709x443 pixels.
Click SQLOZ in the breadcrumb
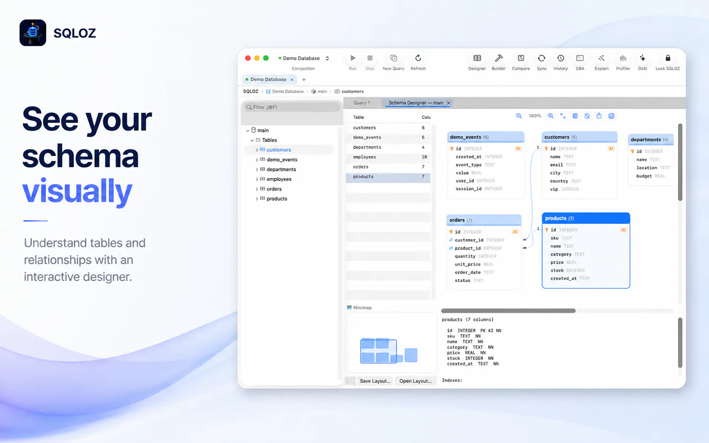pos(251,92)
